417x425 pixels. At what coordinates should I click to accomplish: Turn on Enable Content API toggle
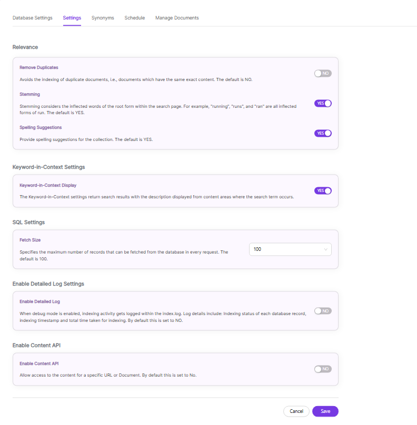[x=323, y=369]
